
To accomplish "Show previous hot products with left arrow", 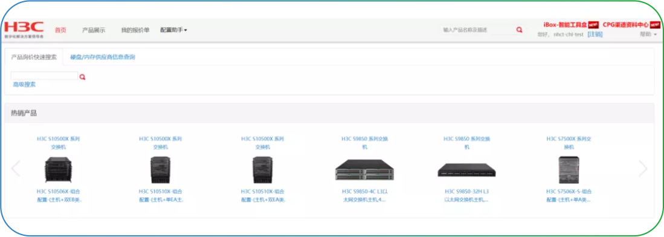I will click(16, 168).
